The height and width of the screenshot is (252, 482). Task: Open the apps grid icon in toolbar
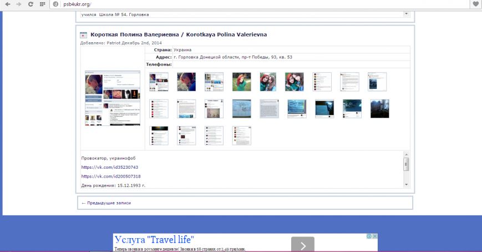(x=42, y=4)
